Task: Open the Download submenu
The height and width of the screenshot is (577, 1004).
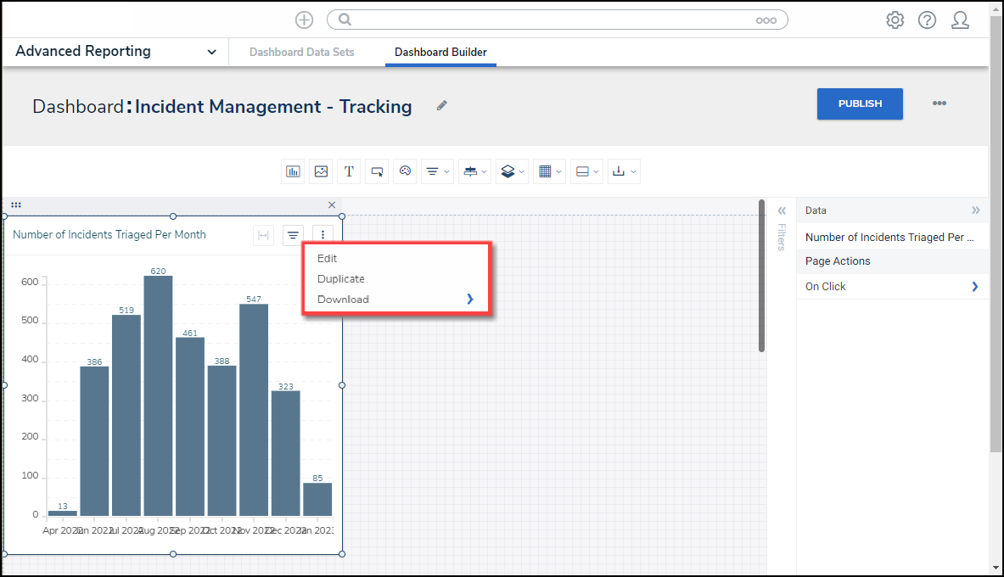Action: click(x=395, y=300)
